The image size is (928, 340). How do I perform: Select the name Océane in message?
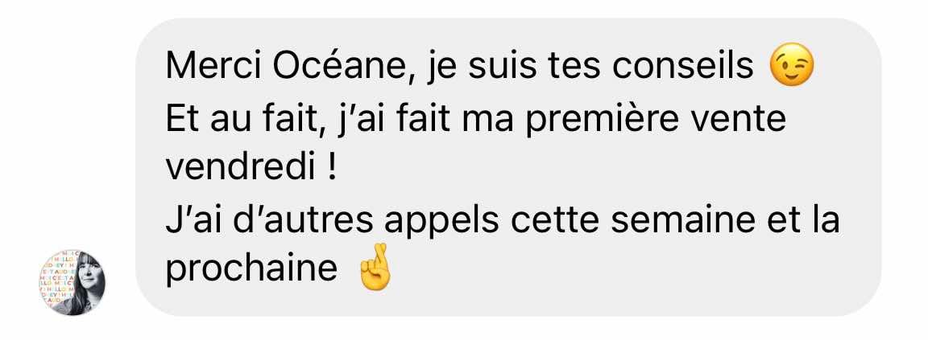pyautogui.click(x=338, y=66)
